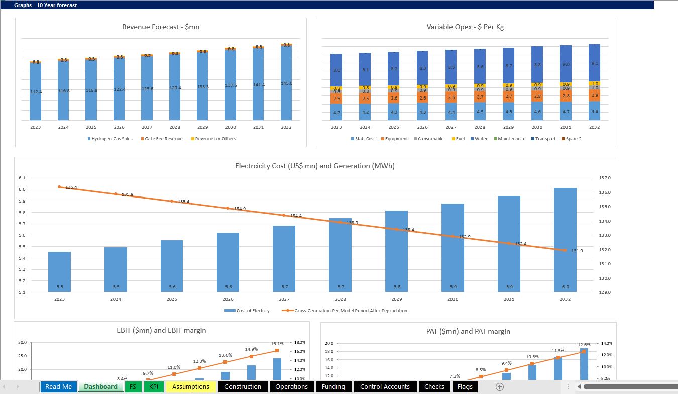Screen dimensions: 678x394
Task: Select the Gate Fee Revenue legend entry
Action: [162, 139]
